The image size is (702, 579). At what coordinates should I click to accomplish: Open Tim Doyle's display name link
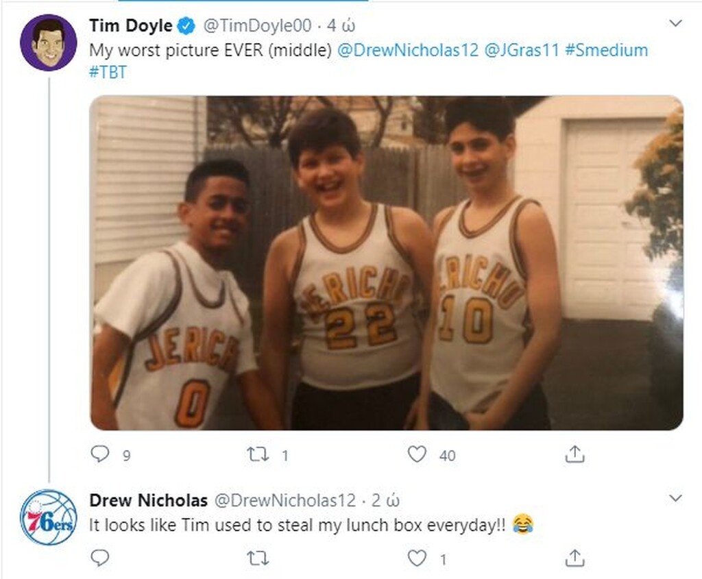[131, 26]
